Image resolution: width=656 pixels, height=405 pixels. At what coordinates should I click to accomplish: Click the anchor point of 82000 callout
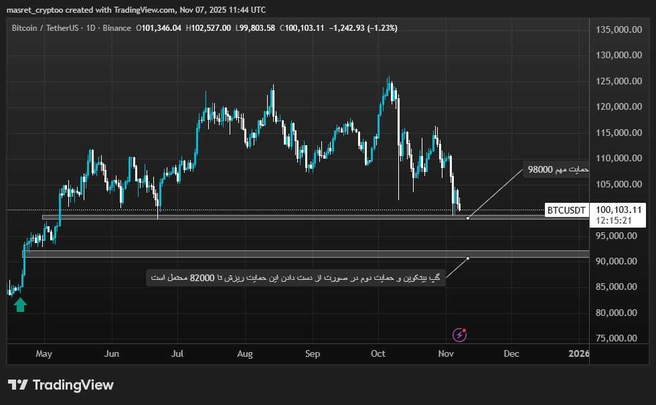click(468, 258)
